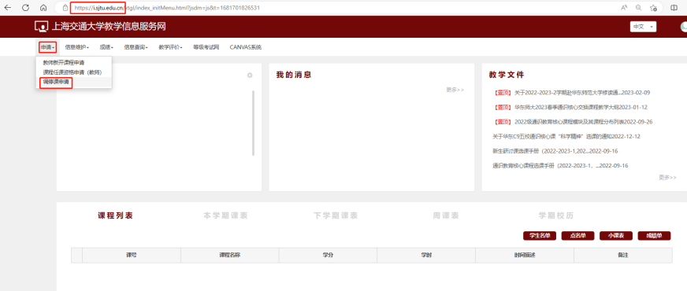Click the browser home icon

click(x=43, y=7)
